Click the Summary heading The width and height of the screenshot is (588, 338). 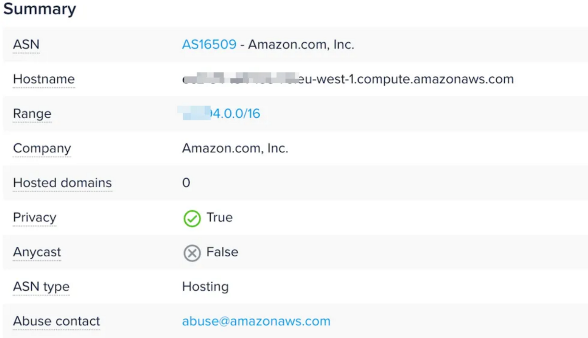tap(40, 9)
